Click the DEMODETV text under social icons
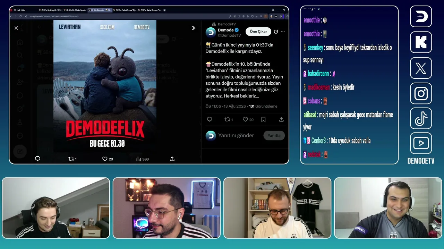Viewport: 444px width, 249px height. point(421,161)
